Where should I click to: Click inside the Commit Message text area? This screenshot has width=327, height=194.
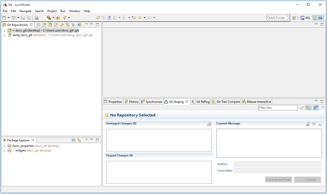[x=269, y=143]
